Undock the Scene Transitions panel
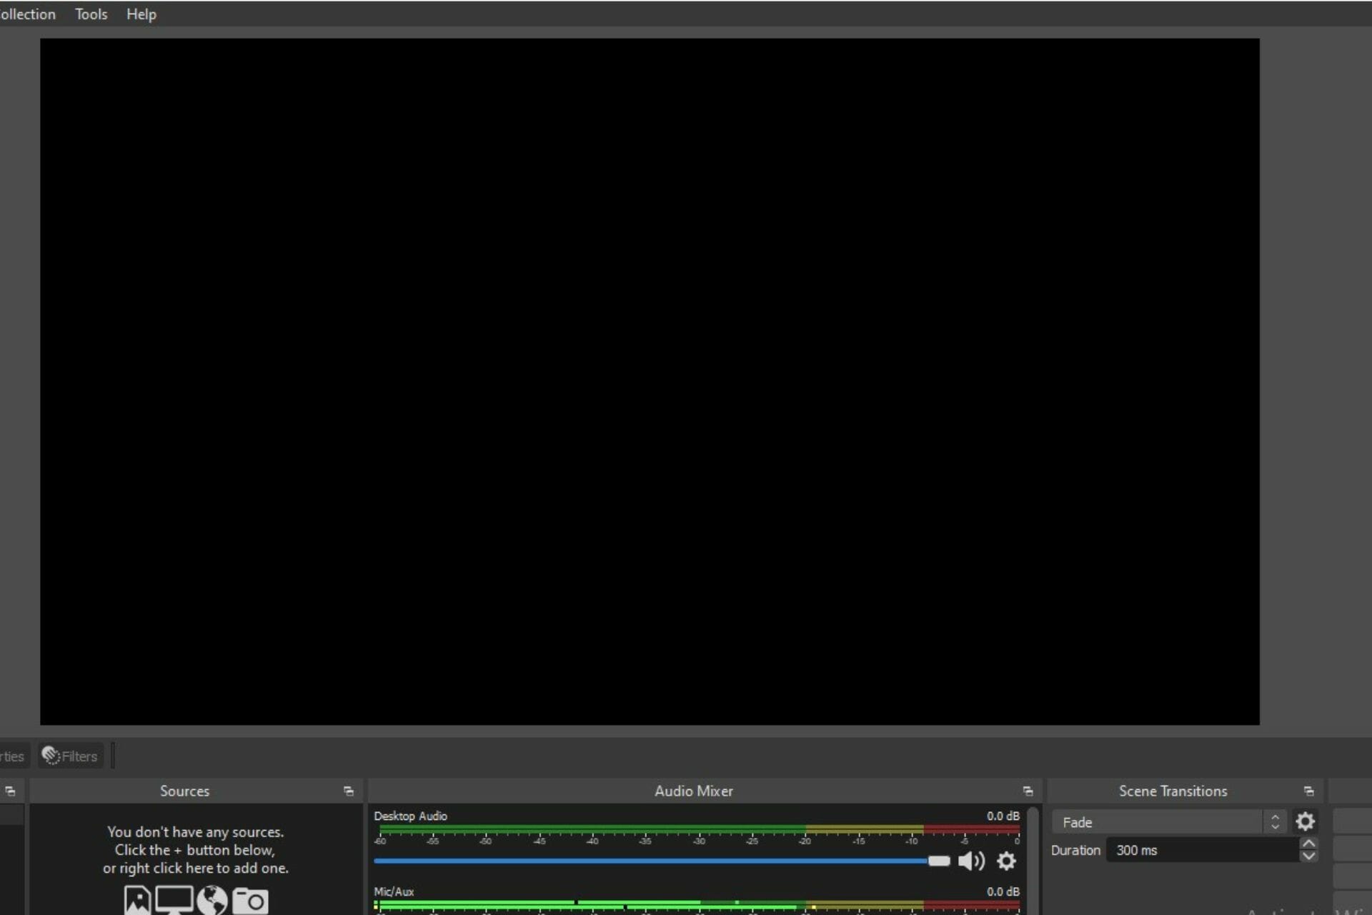The width and height of the screenshot is (1372, 915). 1308,791
